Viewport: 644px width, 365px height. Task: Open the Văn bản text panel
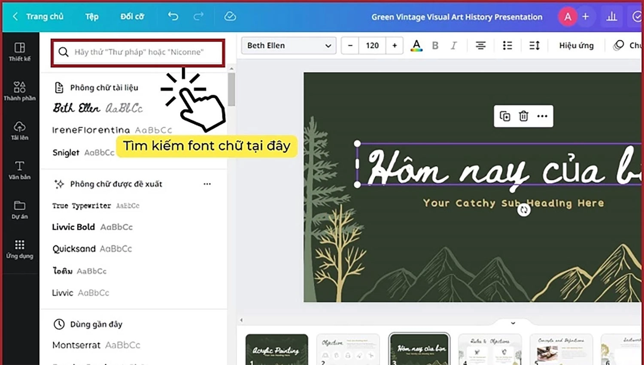20,170
